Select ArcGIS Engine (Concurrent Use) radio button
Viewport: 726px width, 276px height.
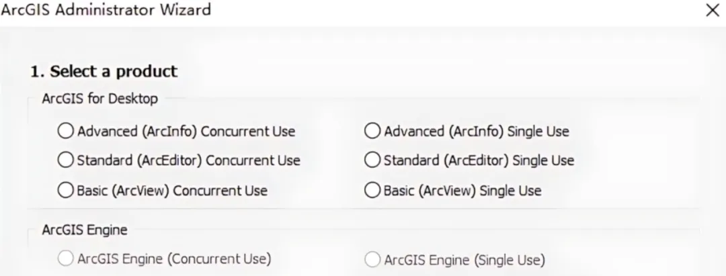point(66,259)
